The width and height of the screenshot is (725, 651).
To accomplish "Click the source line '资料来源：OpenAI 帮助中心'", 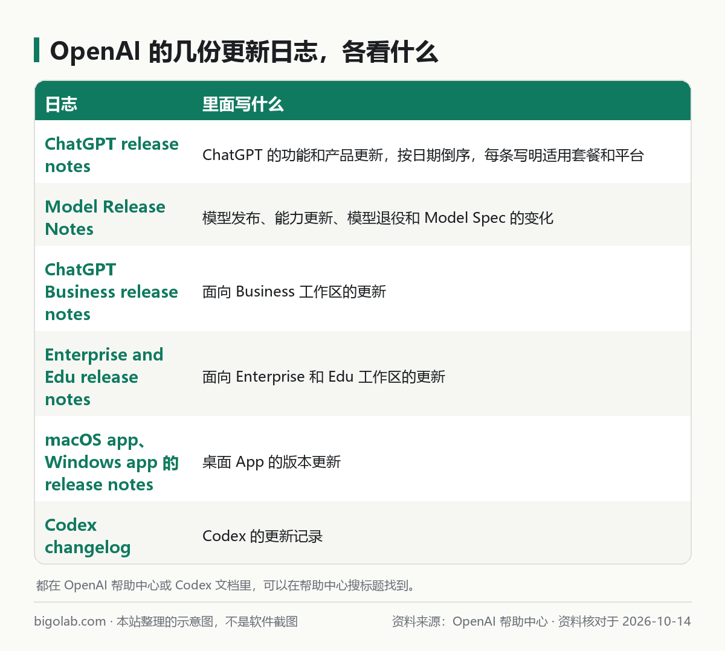I will click(469, 621).
